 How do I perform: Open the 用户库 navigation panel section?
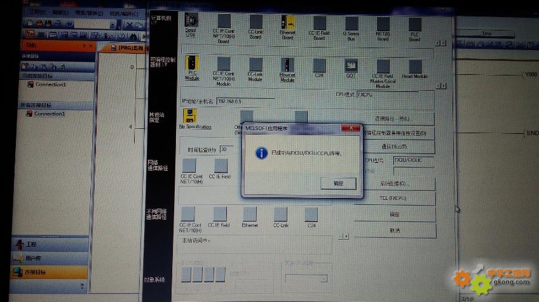[50, 258]
